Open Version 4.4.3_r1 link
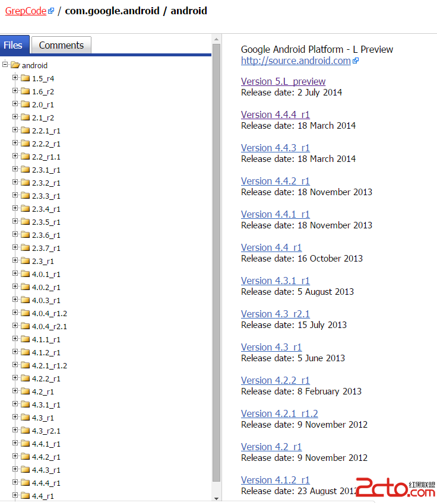This screenshot has height=503, width=437. (275, 148)
